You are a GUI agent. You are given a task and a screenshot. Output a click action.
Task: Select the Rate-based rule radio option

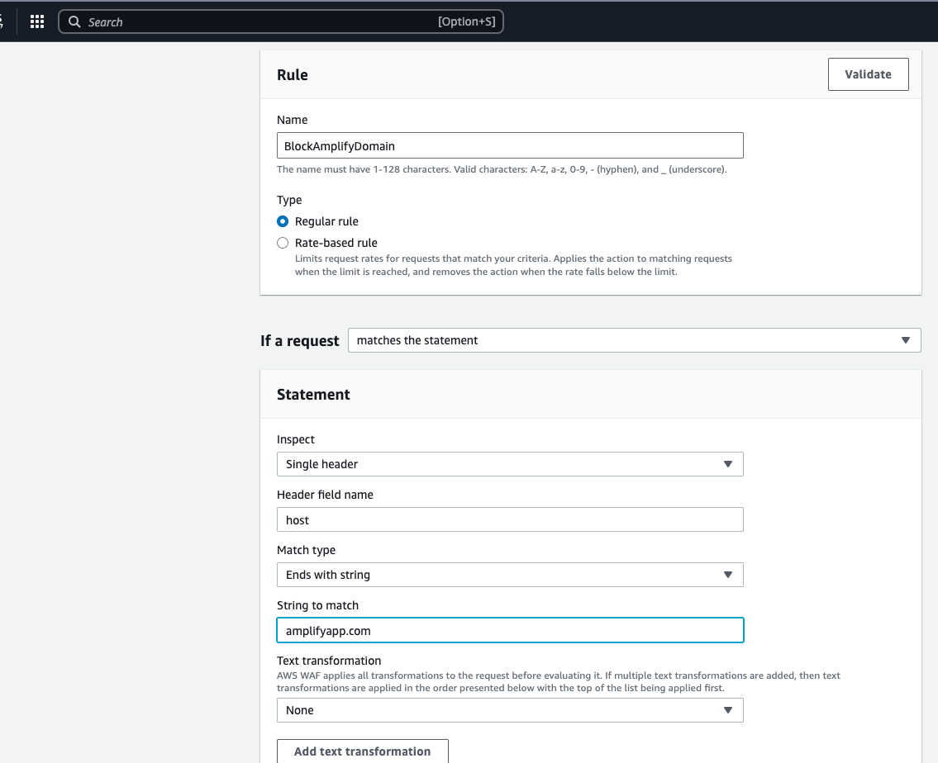point(283,243)
